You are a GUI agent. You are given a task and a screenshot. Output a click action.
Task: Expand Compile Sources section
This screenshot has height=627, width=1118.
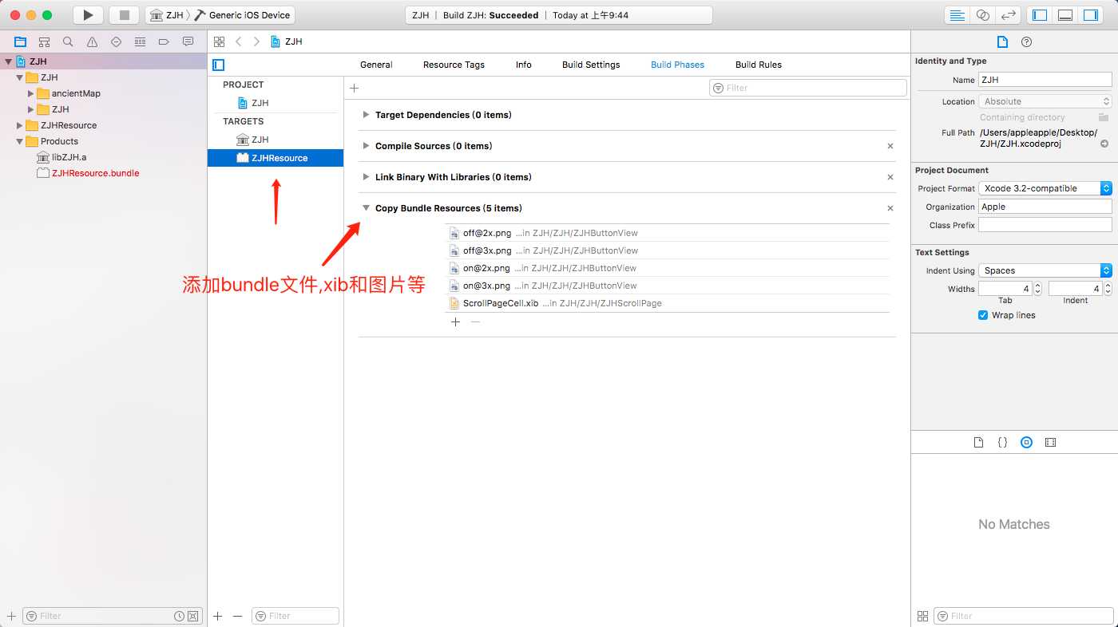click(x=366, y=146)
